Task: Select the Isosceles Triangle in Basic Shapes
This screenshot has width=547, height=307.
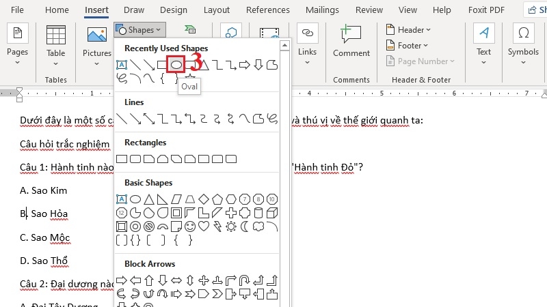Action: tap(149, 199)
